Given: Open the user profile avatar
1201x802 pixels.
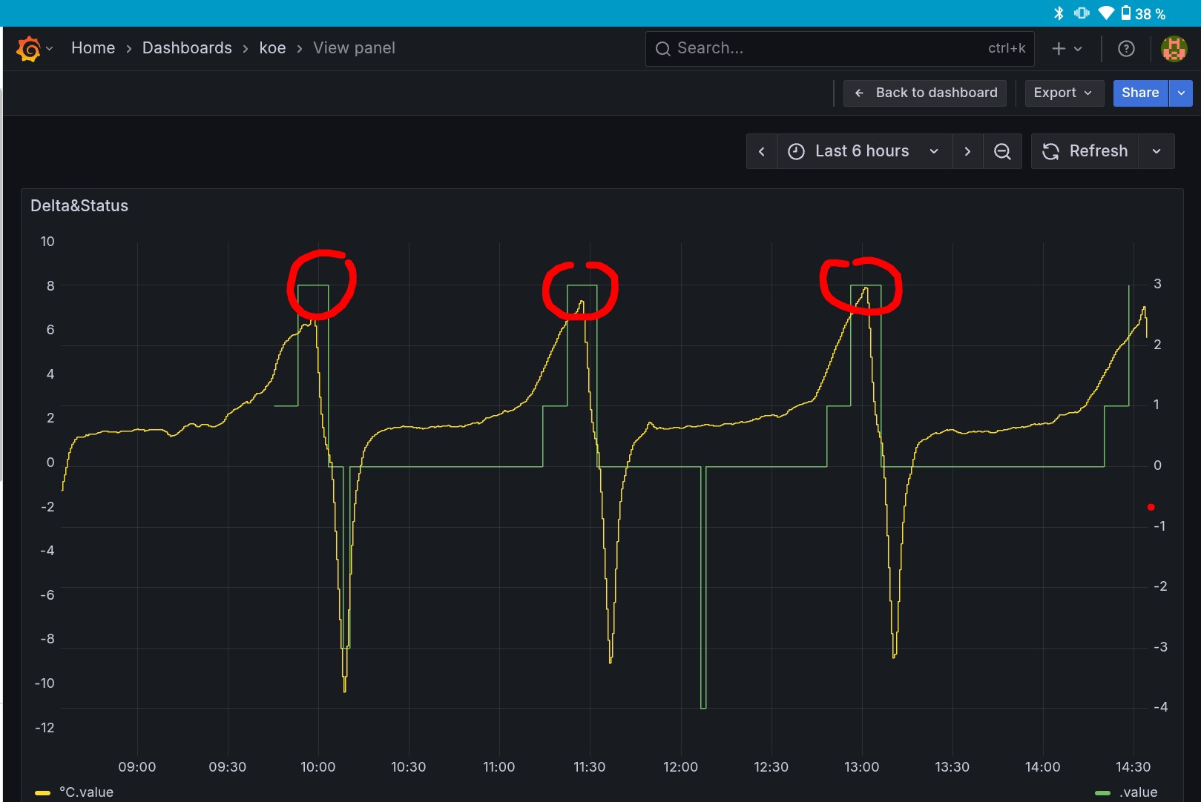Looking at the screenshot, I should tap(1174, 49).
